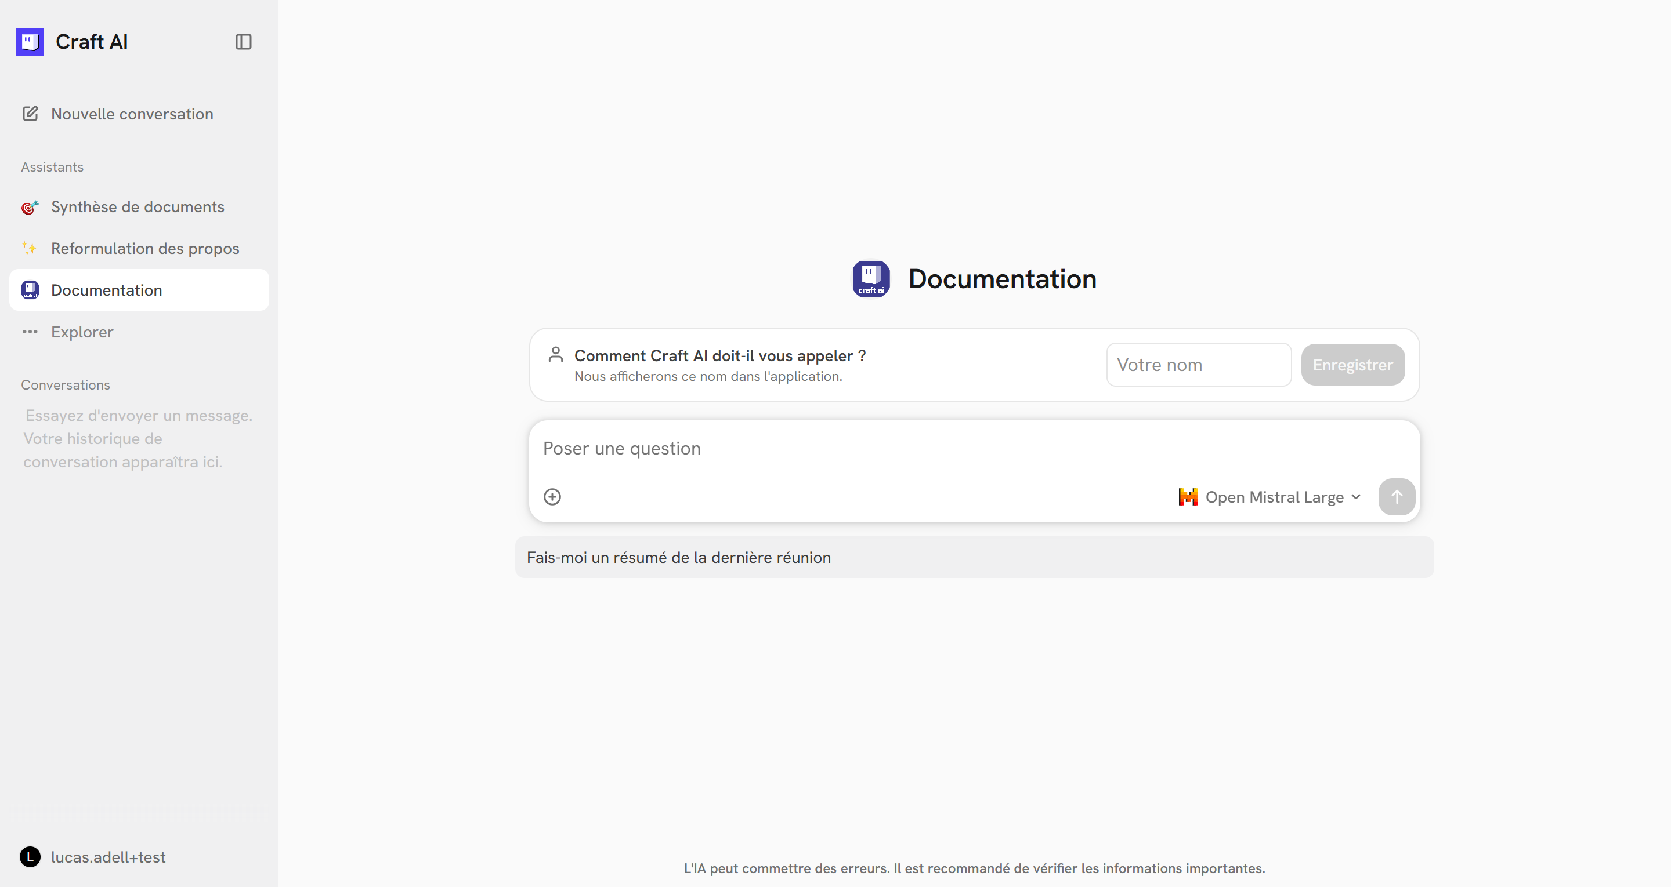Click the chevron next to model name
This screenshot has height=887, width=1671.
pyautogui.click(x=1356, y=497)
